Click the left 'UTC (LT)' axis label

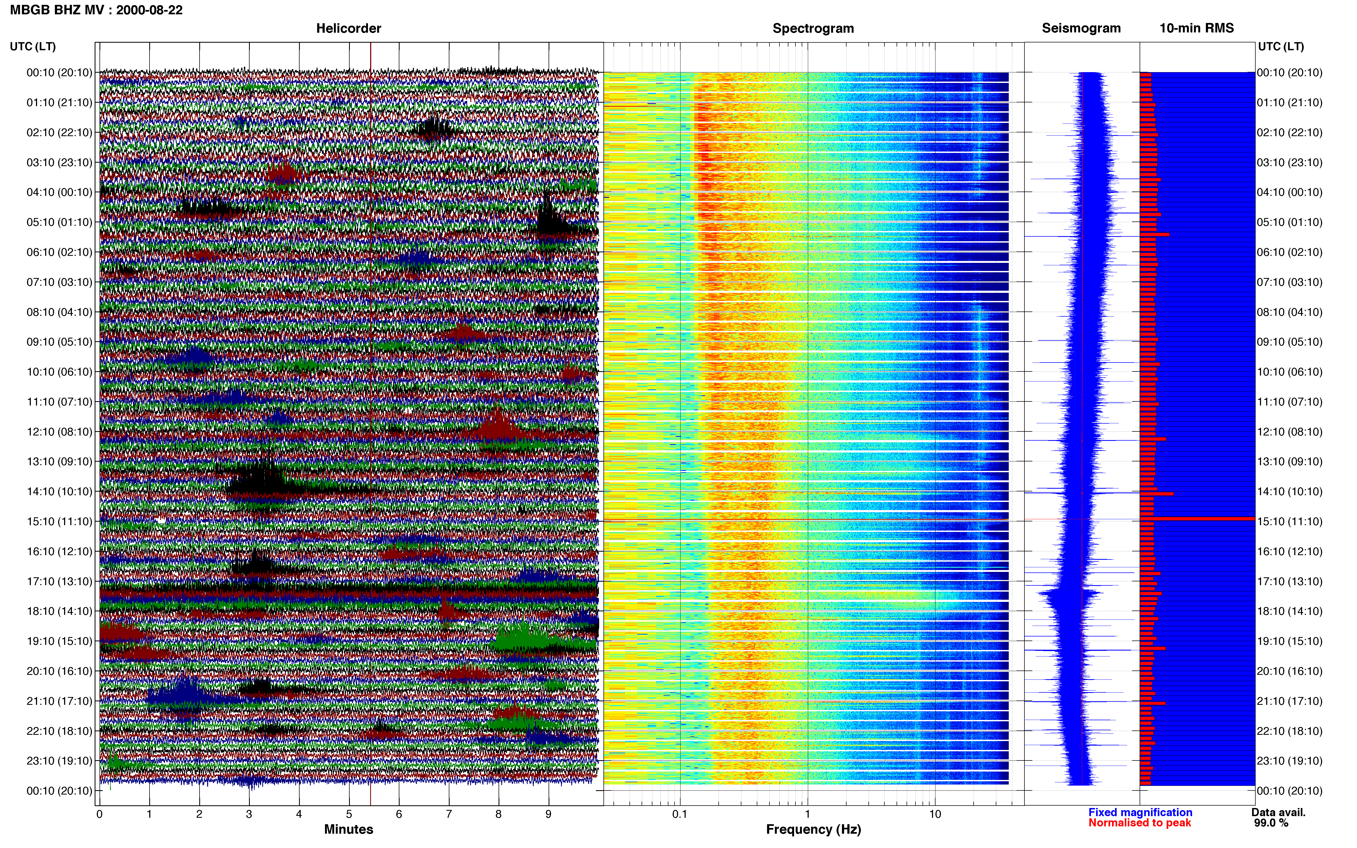(32, 46)
